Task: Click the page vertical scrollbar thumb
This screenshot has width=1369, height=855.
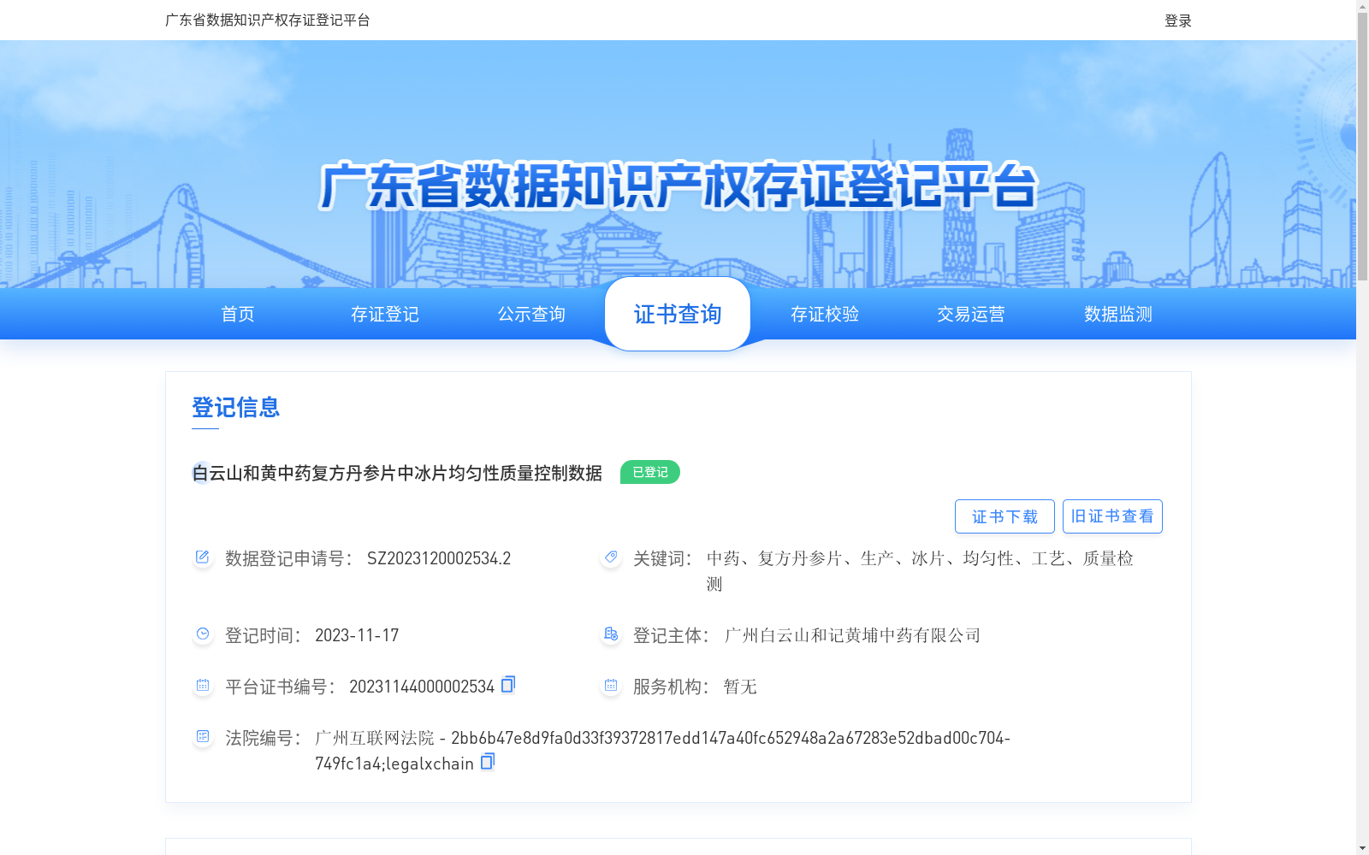Action: [1362, 145]
